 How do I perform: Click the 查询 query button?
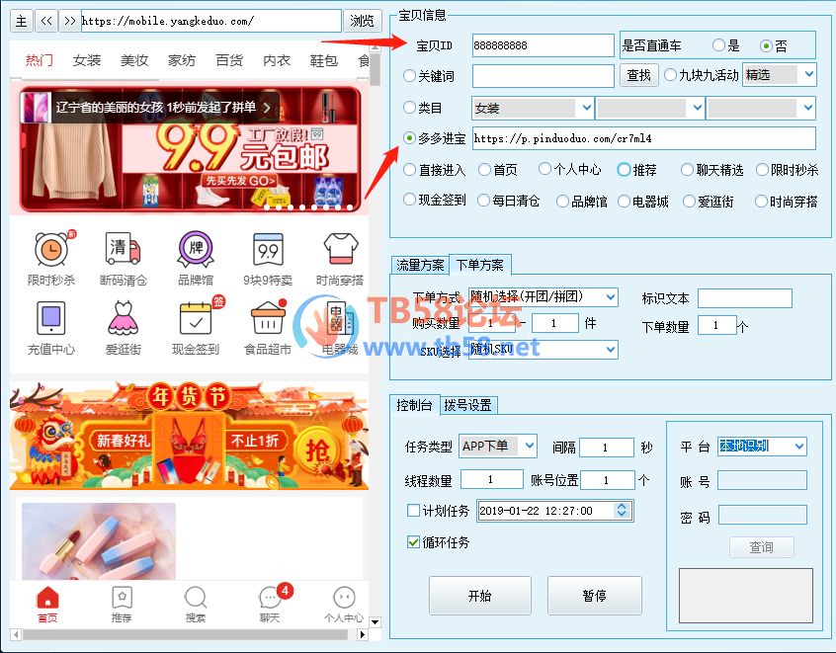[761, 547]
